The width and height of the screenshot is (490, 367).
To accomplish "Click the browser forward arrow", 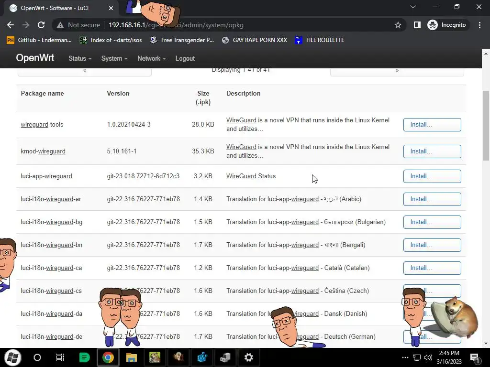I will pos(26,25).
